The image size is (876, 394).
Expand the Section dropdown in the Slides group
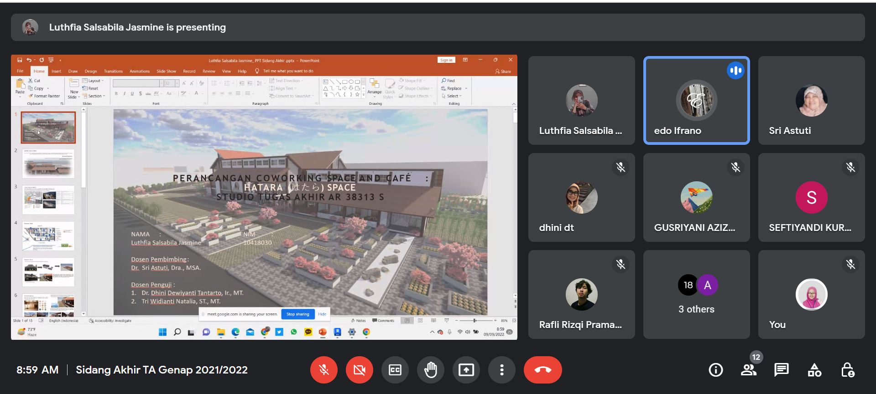click(x=96, y=96)
